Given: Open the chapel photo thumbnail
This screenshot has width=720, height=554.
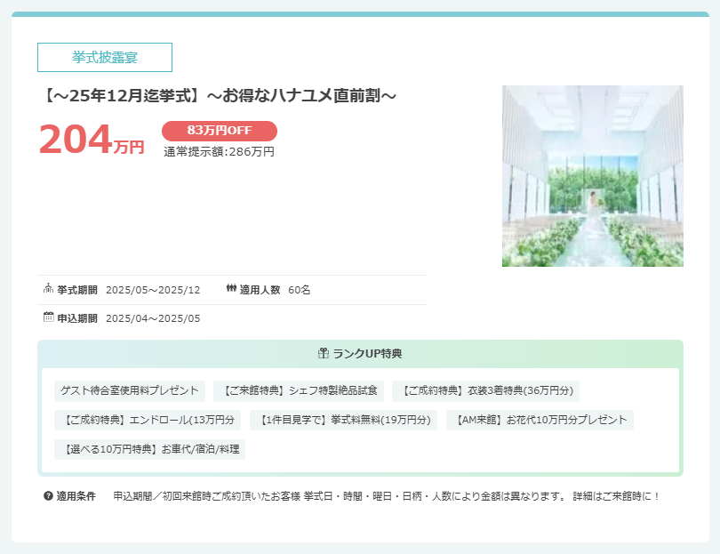Looking at the screenshot, I should coord(592,176).
